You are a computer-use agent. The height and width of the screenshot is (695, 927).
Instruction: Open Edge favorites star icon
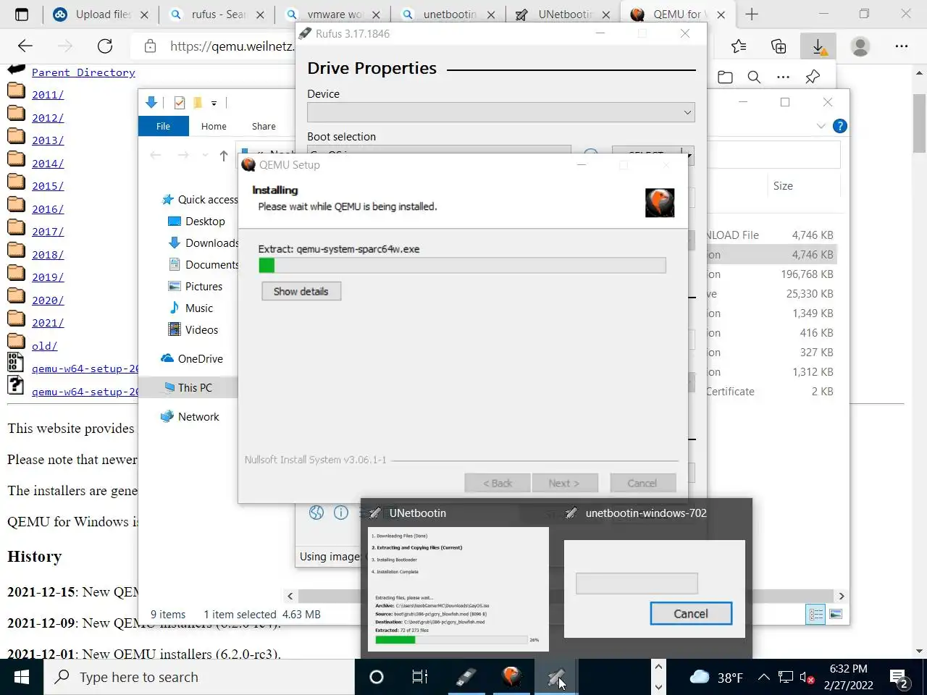point(739,46)
